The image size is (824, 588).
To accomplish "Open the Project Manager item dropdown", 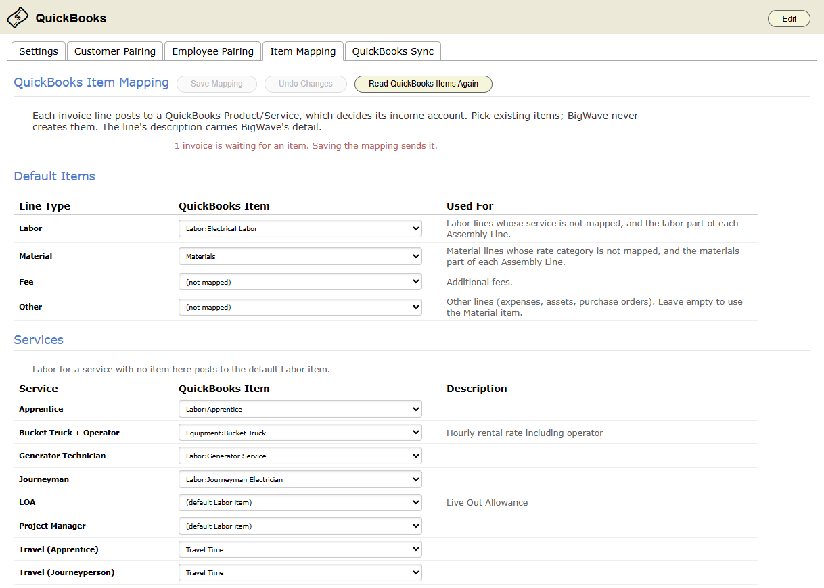I will click(300, 526).
